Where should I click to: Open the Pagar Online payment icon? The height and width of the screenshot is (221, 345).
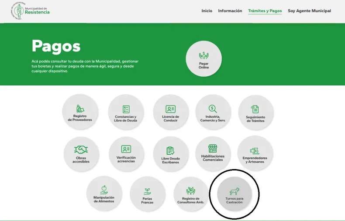(204, 58)
